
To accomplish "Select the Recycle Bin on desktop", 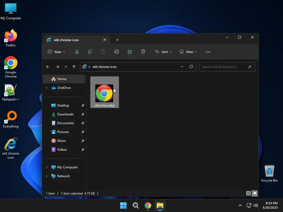I will [x=269, y=174].
